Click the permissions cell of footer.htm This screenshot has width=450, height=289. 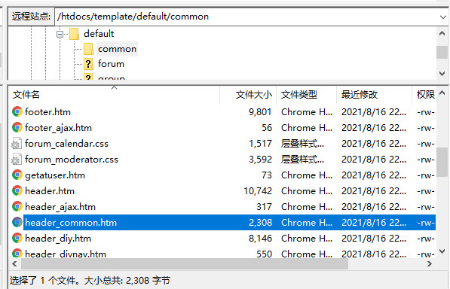click(426, 112)
